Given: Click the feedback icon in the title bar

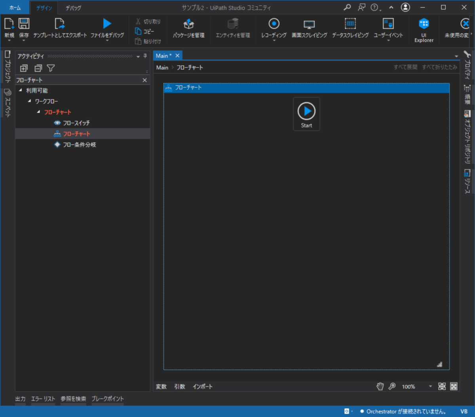Looking at the screenshot, I should [x=361, y=7].
